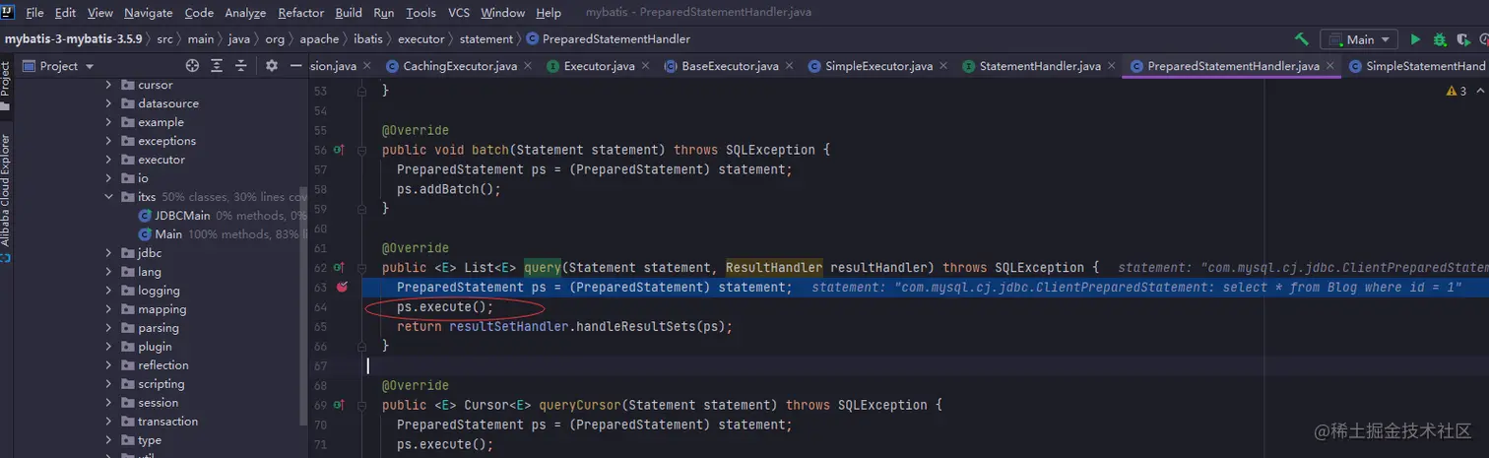Click the Project tool window side tab
This screenshot has height=458, width=1489.
(x=6, y=85)
